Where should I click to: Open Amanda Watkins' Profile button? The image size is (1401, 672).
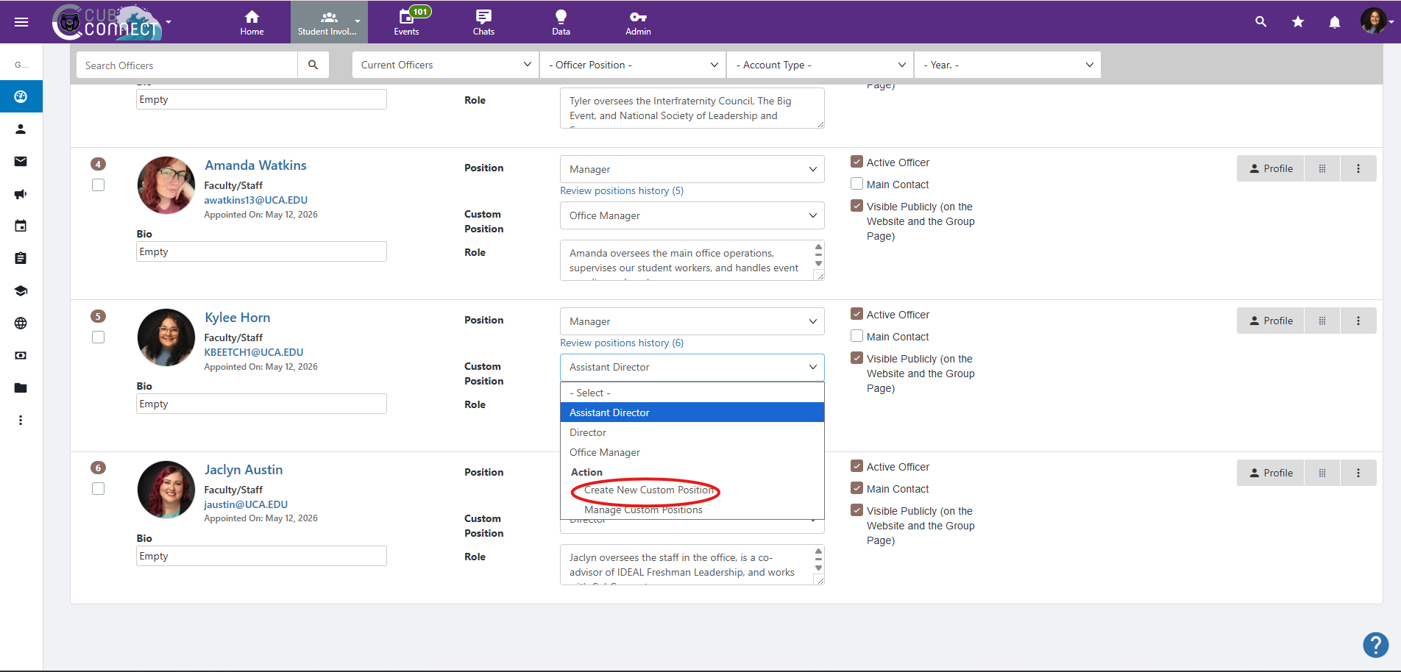1271,168
